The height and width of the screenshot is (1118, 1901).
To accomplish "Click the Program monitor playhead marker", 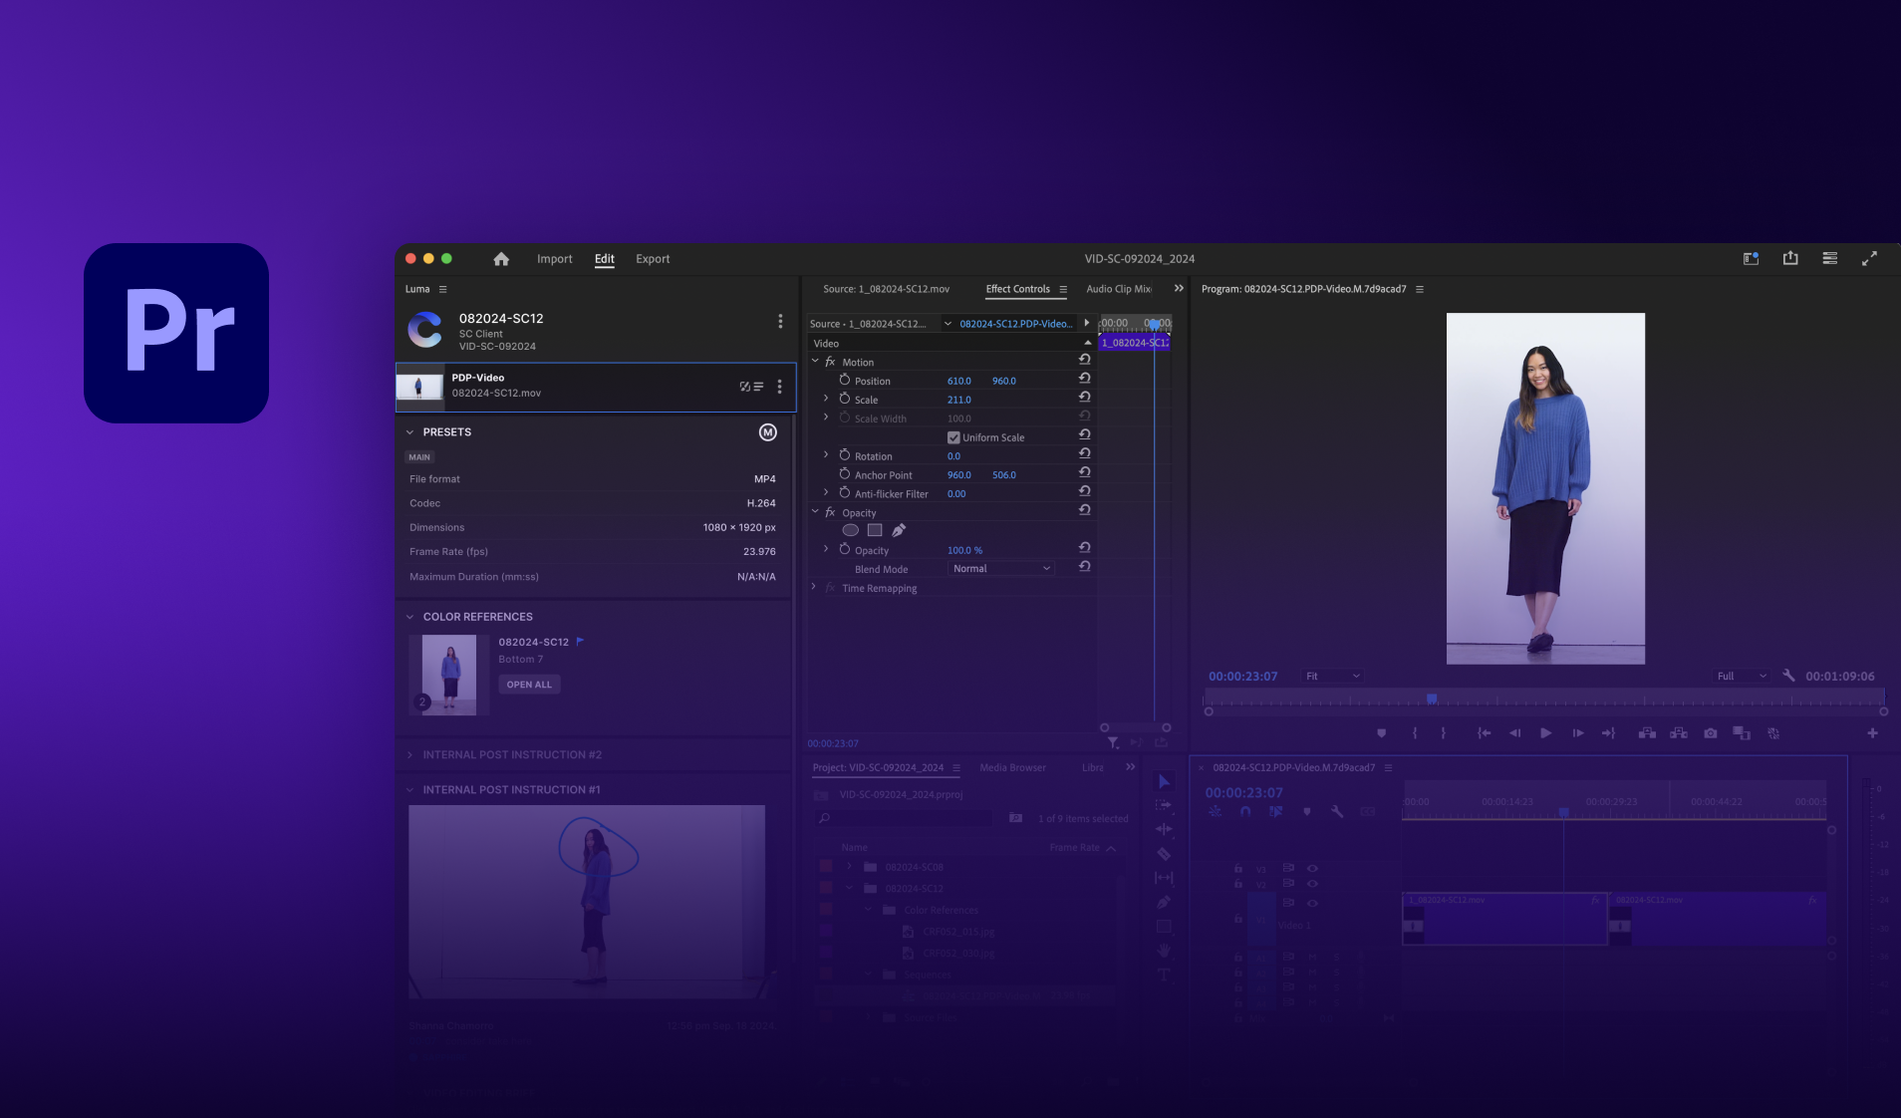I will [x=1432, y=699].
